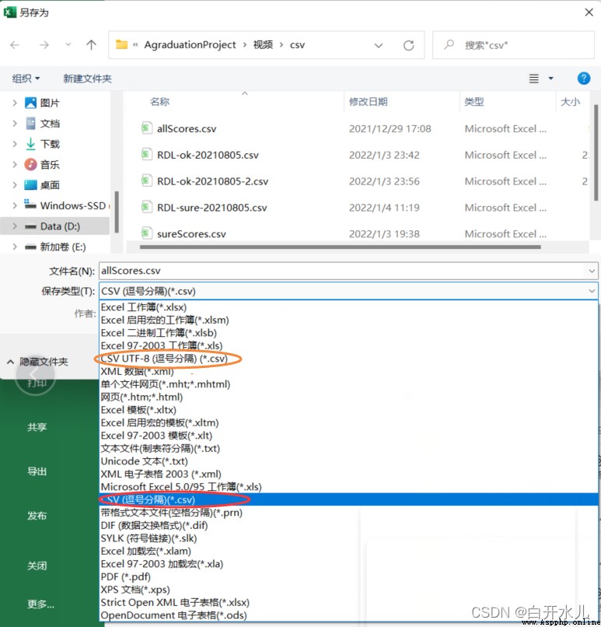The image size is (601, 627).
Task: Collapse the 保存类型 dropdown arrow
Action: click(x=592, y=291)
